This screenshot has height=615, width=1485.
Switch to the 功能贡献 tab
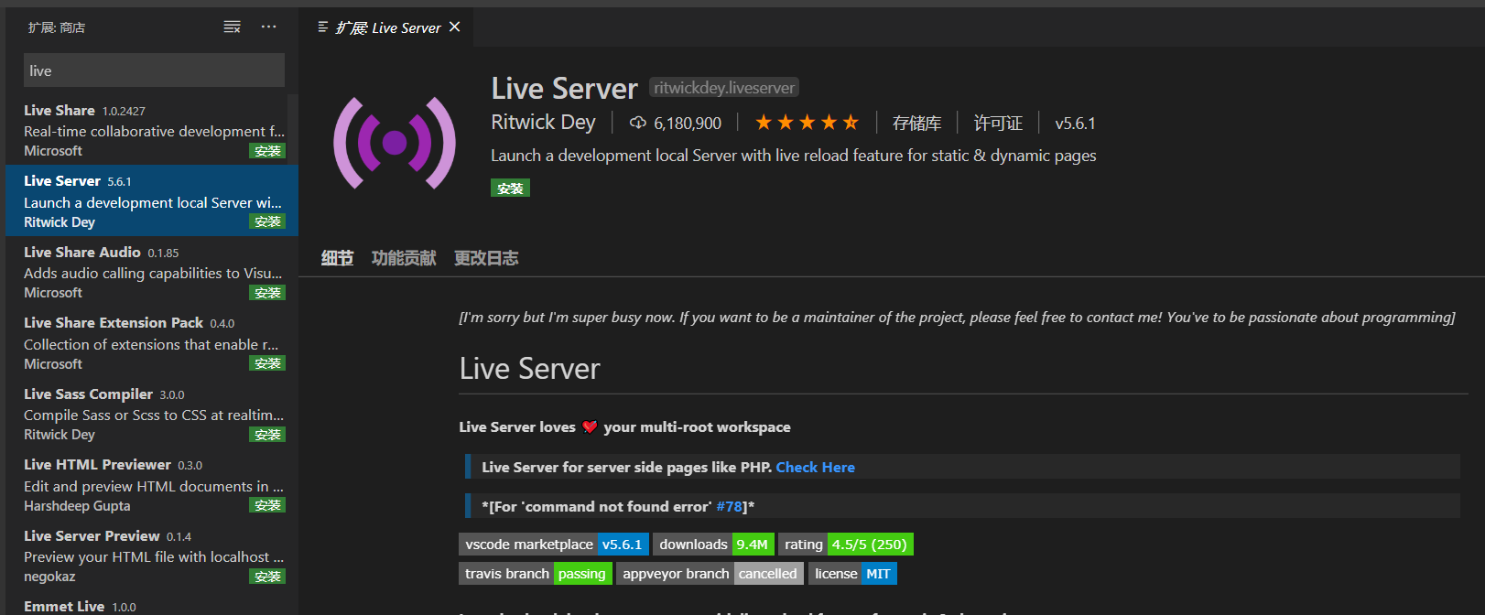pos(404,258)
